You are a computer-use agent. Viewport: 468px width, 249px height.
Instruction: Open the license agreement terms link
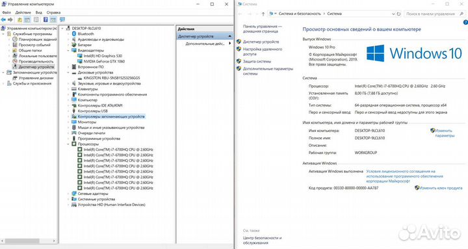click(x=404, y=176)
